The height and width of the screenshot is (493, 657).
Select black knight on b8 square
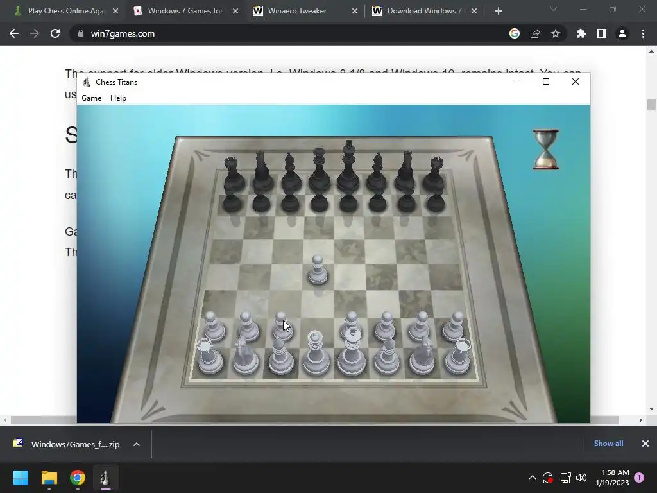click(262, 172)
